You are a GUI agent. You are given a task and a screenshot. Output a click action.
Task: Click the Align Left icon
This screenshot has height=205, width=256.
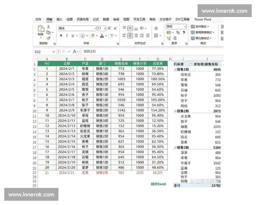click(x=124, y=35)
